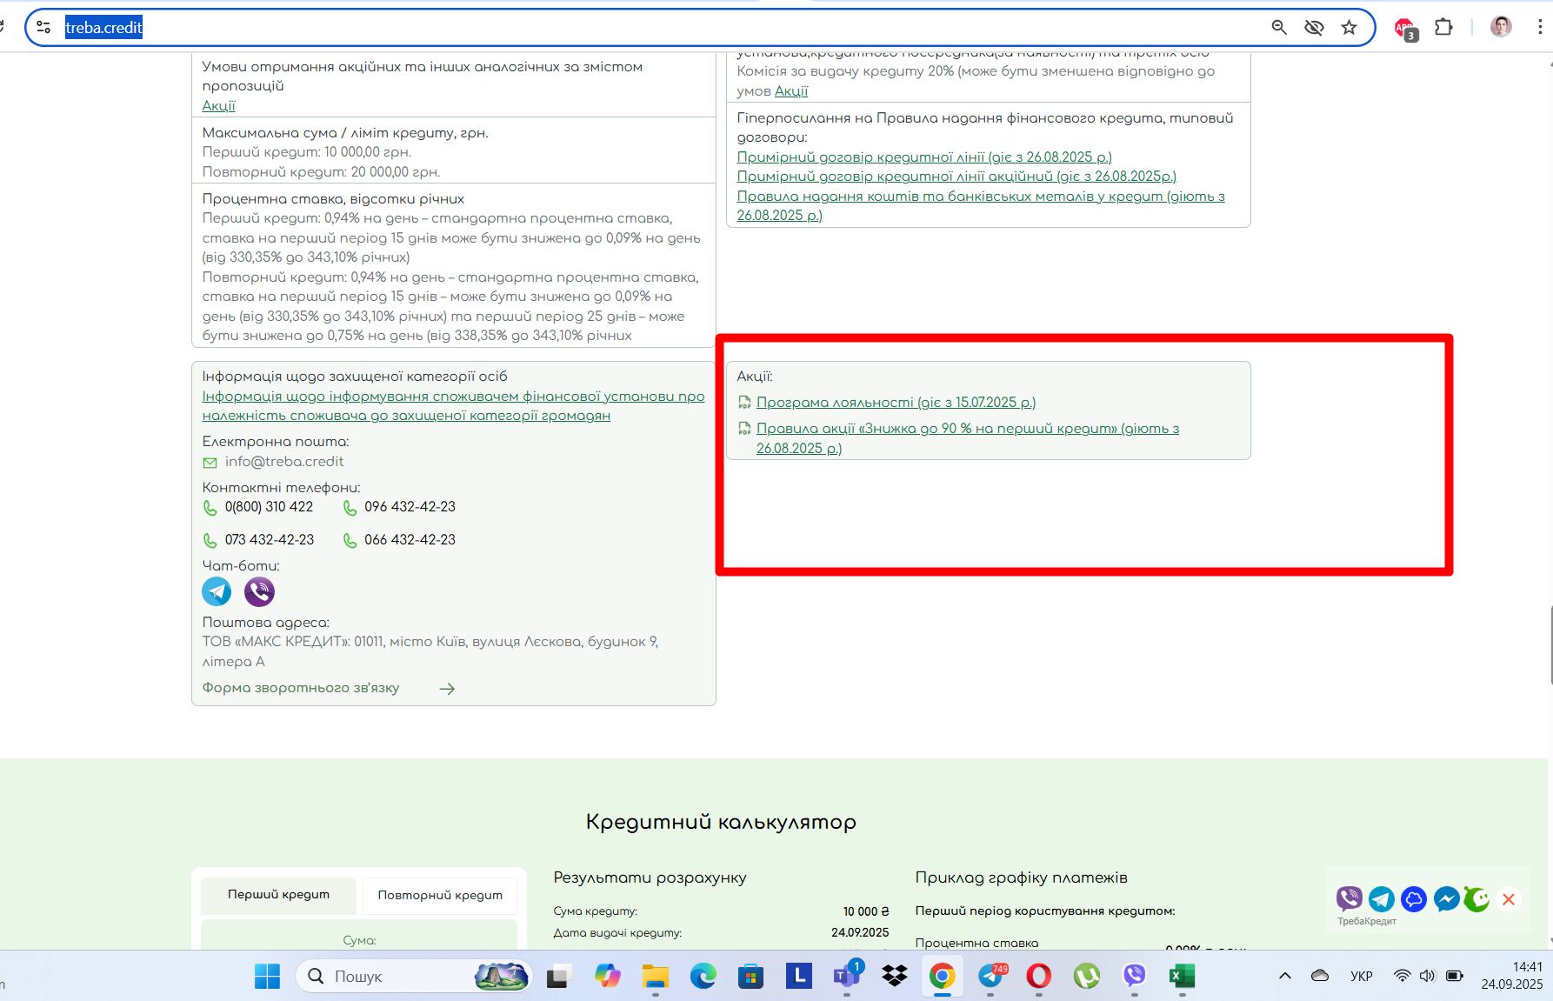Open File Explorer from the taskbar

655,977
